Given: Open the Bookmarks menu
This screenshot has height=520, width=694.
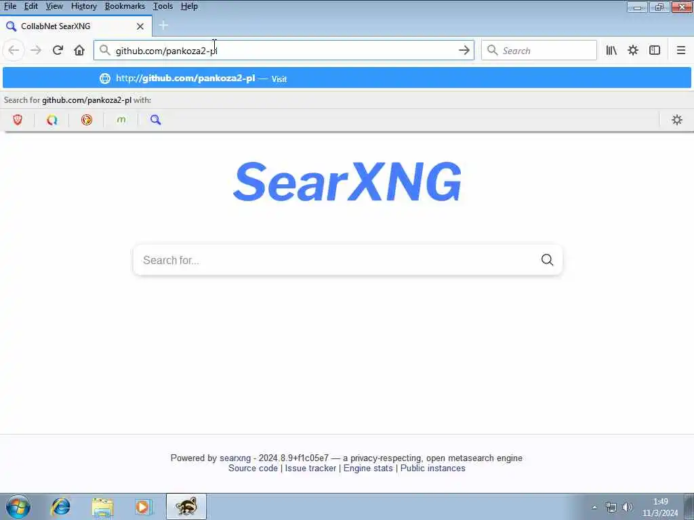Looking at the screenshot, I should click(x=125, y=6).
